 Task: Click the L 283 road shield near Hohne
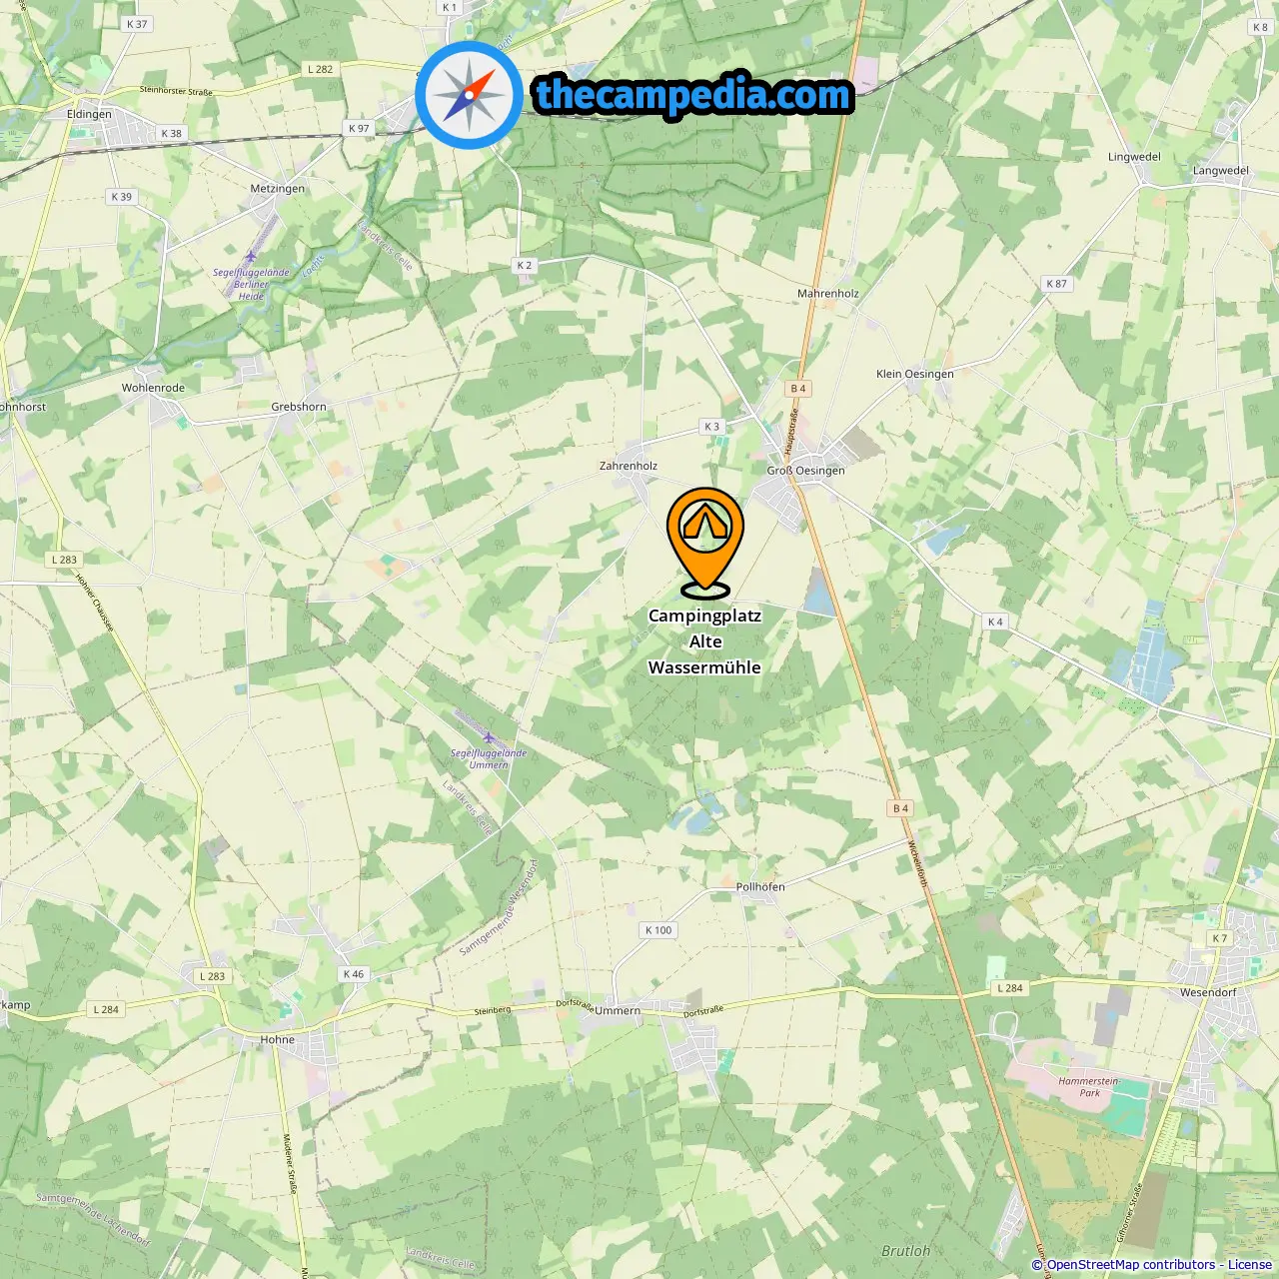(212, 976)
